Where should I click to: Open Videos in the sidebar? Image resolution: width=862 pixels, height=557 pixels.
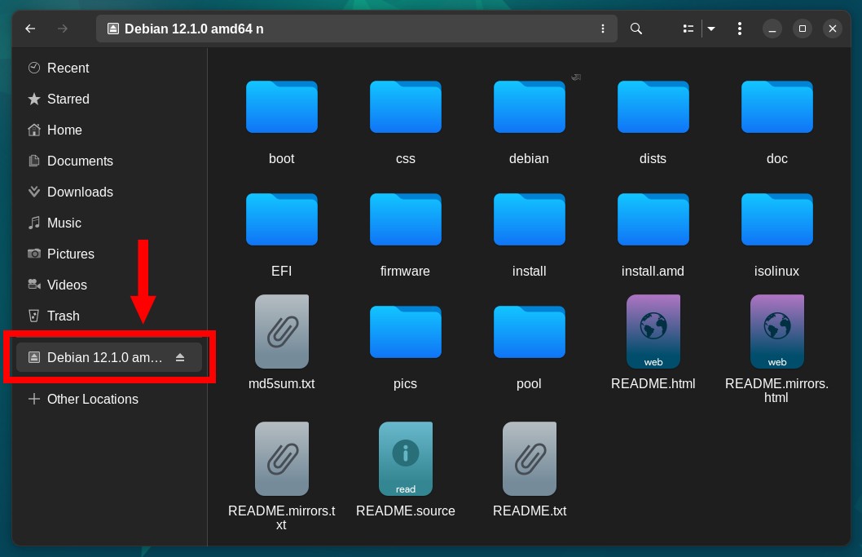pos(109,285)
